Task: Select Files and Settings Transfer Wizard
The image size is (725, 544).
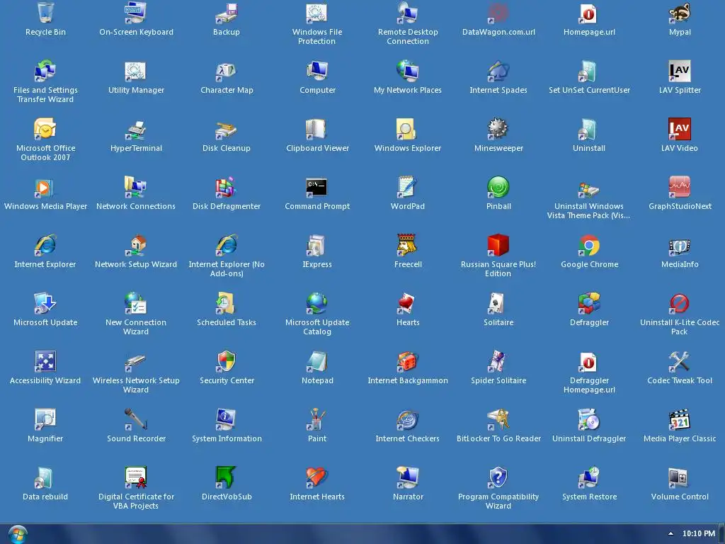Action: pos(45,71)
